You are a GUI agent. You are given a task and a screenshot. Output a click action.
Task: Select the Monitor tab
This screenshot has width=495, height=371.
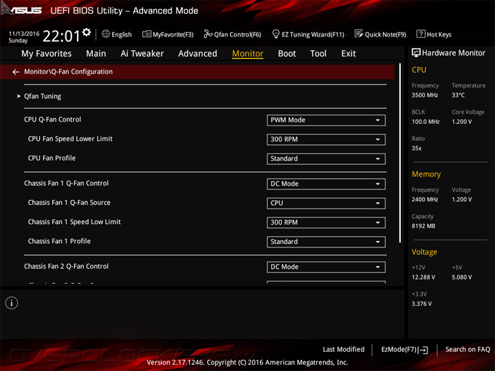(x=247, y=54)
